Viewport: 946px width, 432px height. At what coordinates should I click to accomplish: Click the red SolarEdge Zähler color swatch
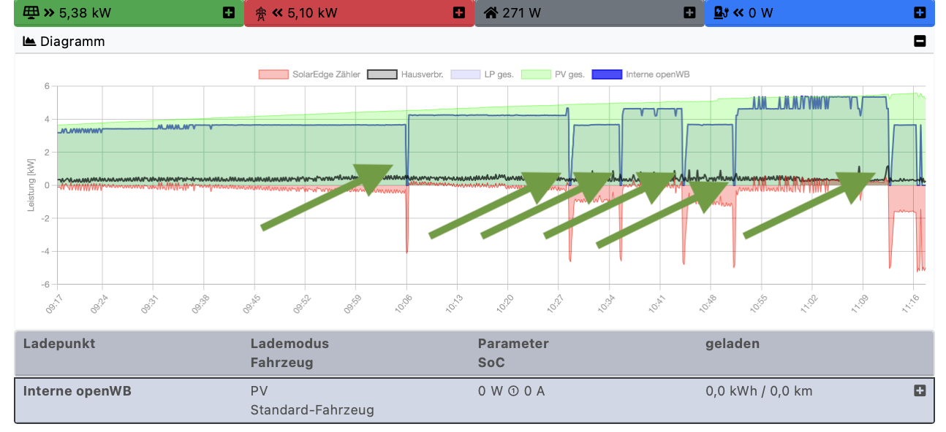273,74
